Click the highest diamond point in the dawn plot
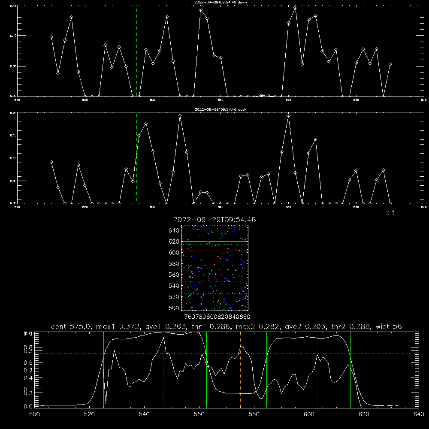 tap(295, 8)
